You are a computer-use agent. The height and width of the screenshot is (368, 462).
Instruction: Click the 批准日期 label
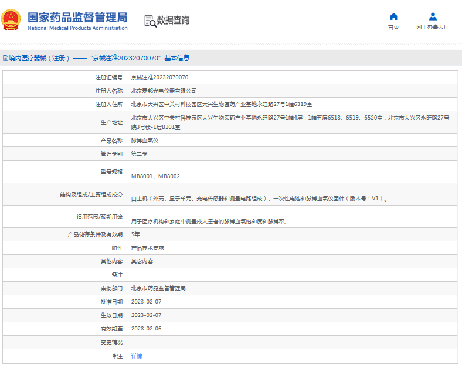(111, 302)
